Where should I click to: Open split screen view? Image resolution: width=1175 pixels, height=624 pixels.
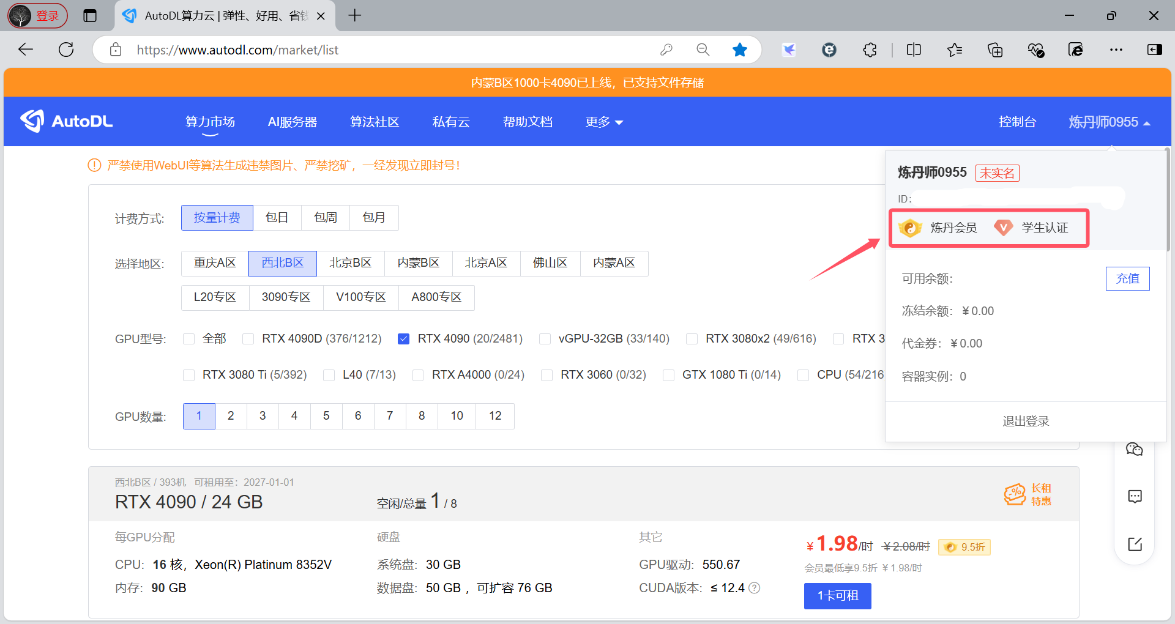pos(914,50)
